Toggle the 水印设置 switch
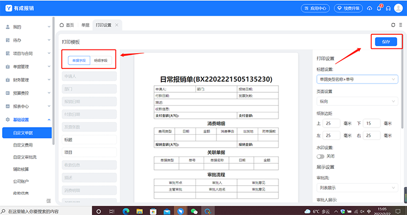The width and height of the screenshot is (407, 215). (320, 156)
